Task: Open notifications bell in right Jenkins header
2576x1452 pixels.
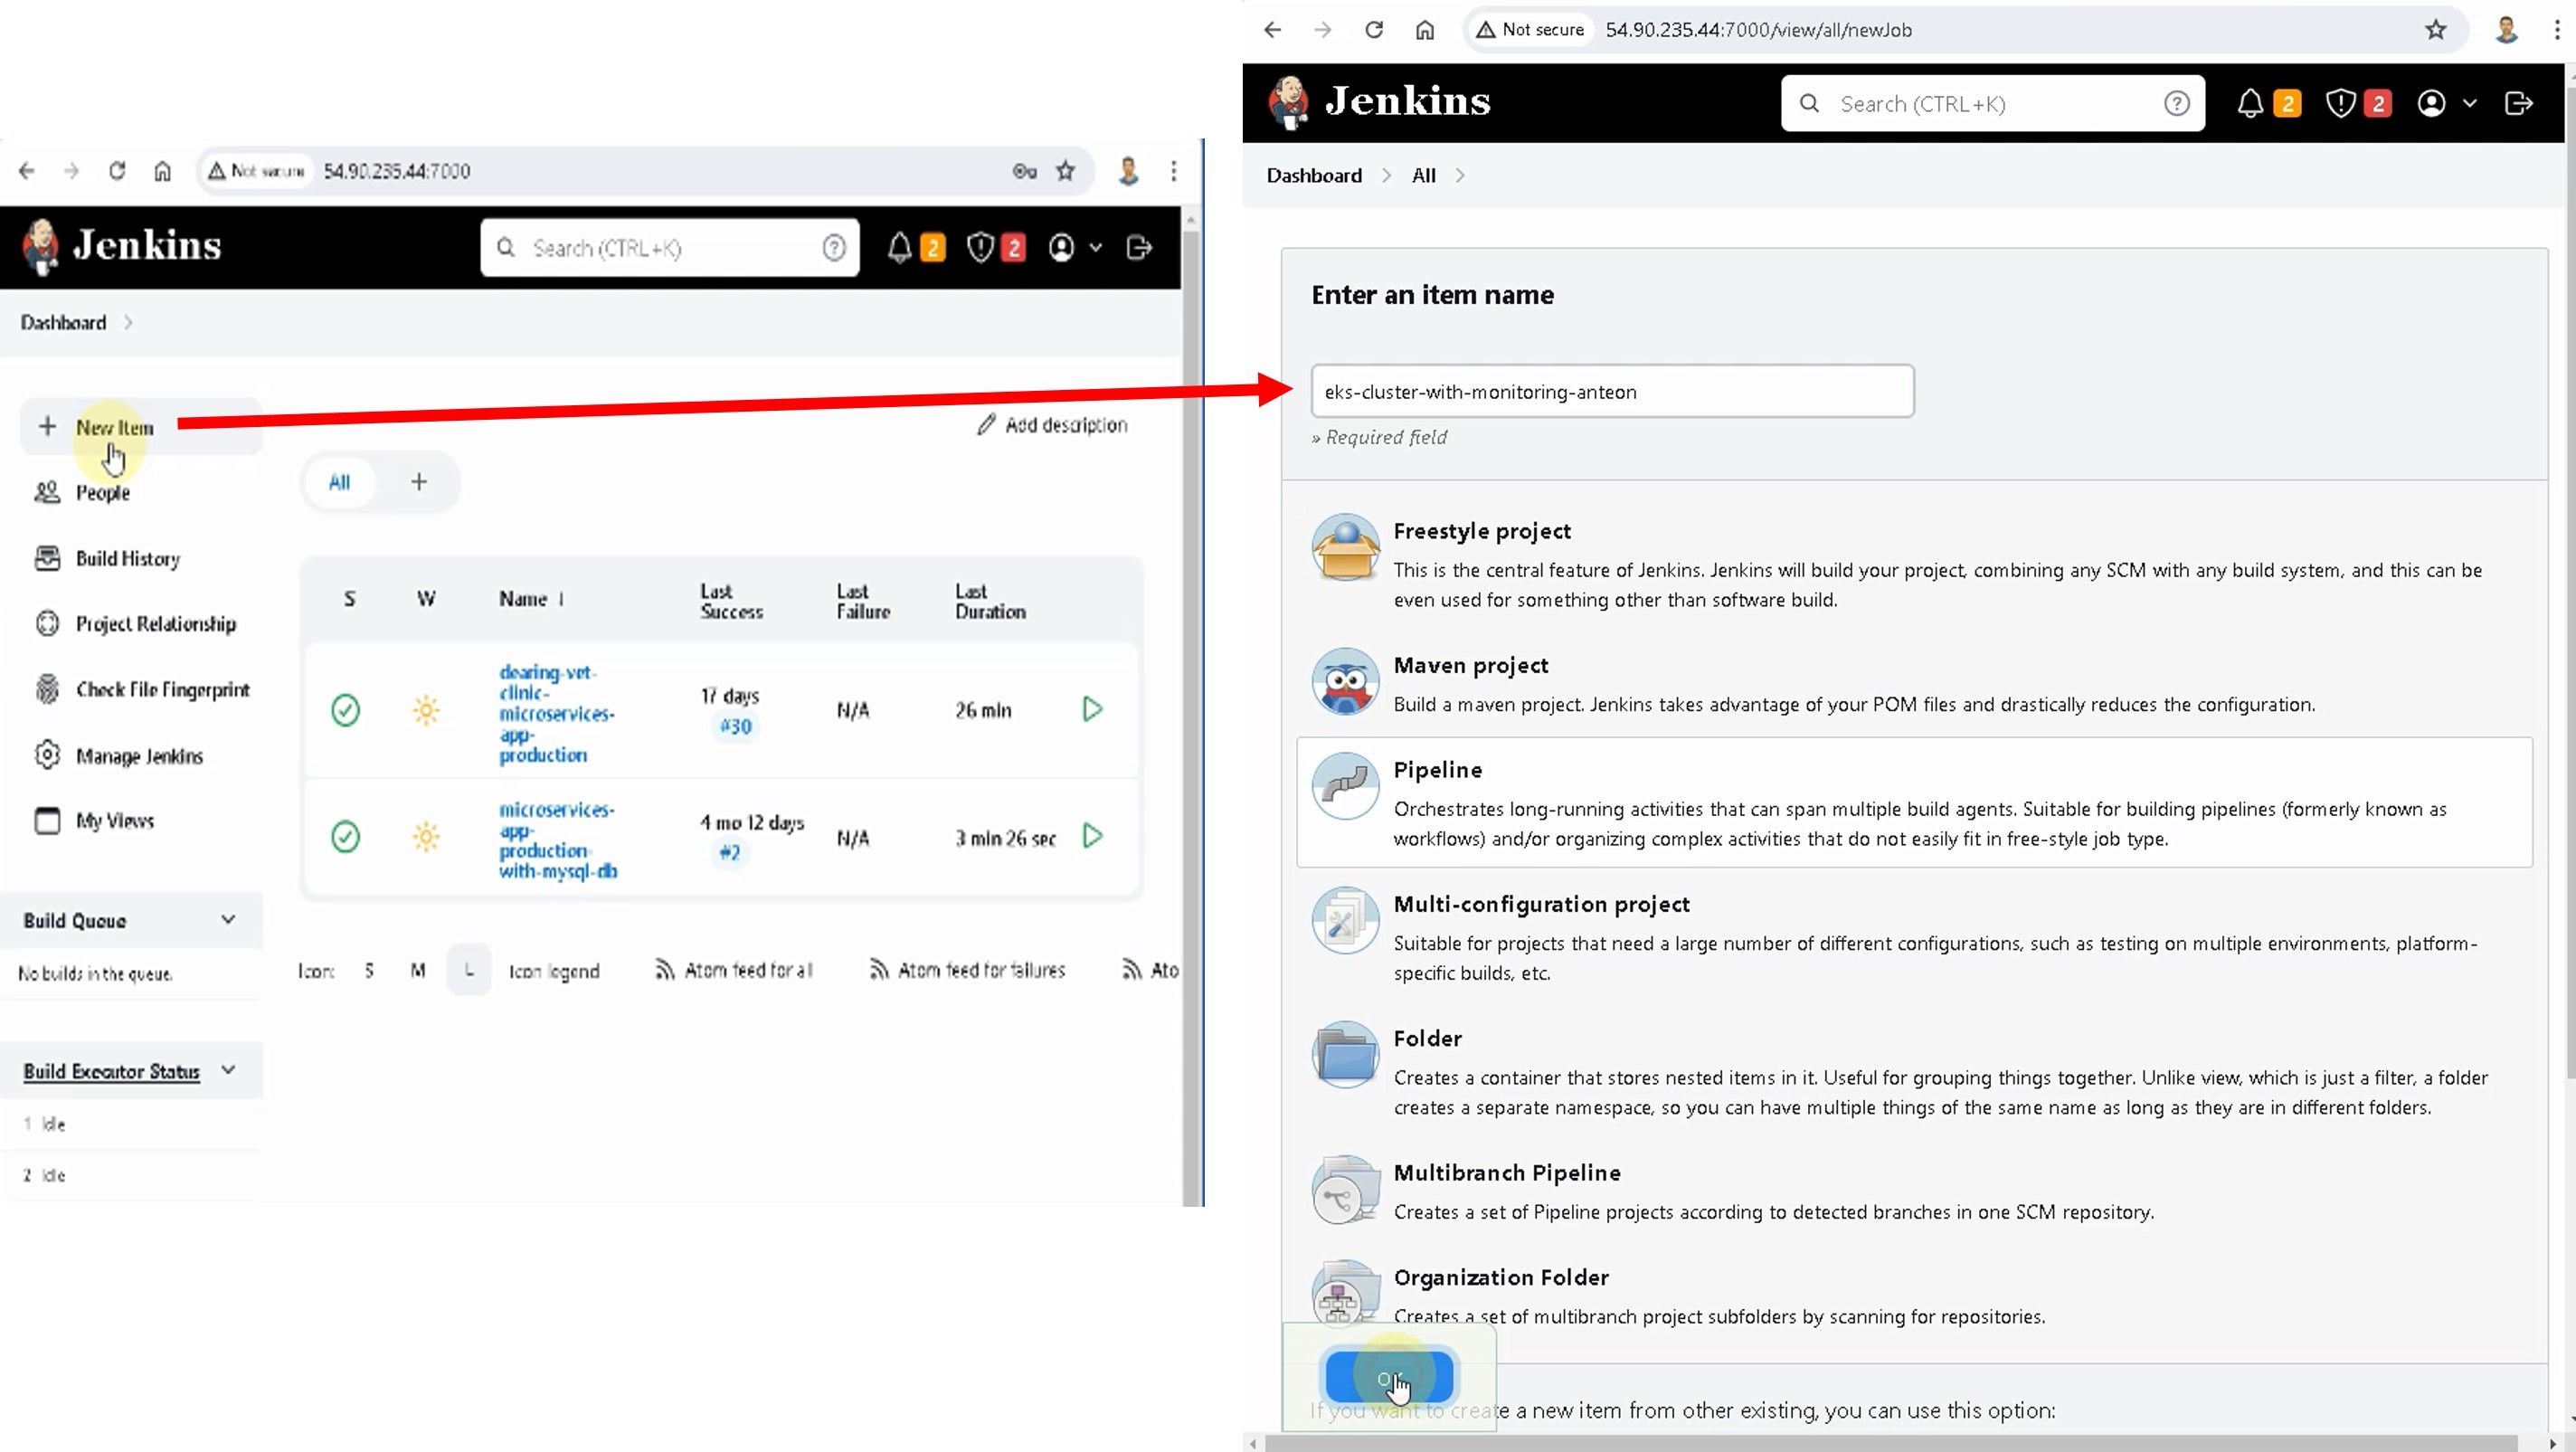Action: tap(2250, 103)
